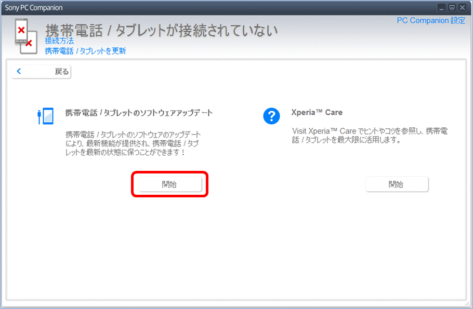This screenshot has width=473, height=309.
Task: Click the software update description paragraph
Action: pyautogui.click(x=133, y=143)
